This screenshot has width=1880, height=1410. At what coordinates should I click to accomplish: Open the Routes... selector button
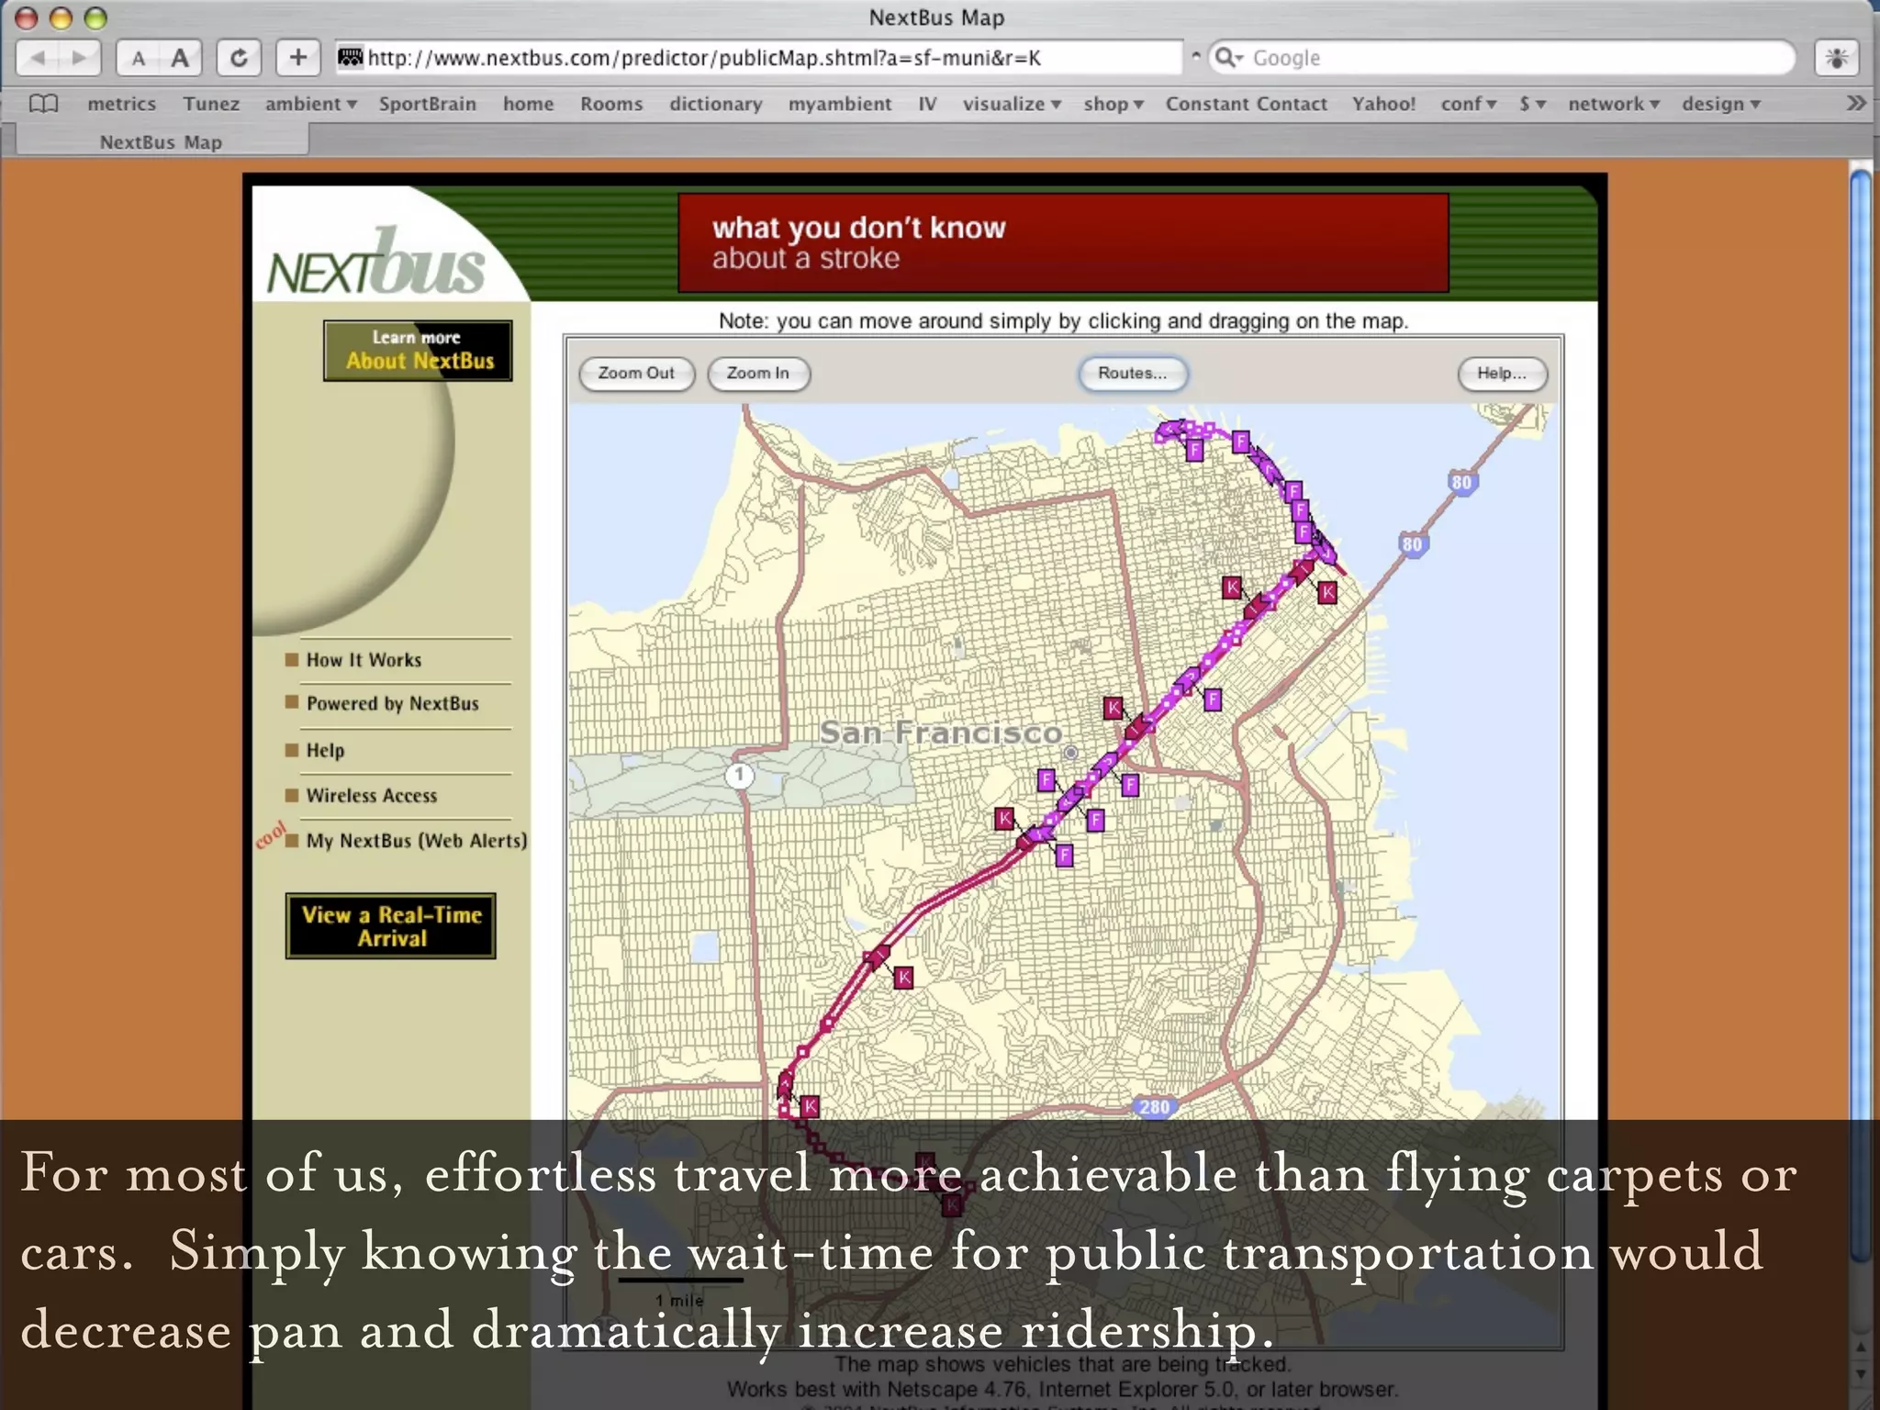(1133, 374)
